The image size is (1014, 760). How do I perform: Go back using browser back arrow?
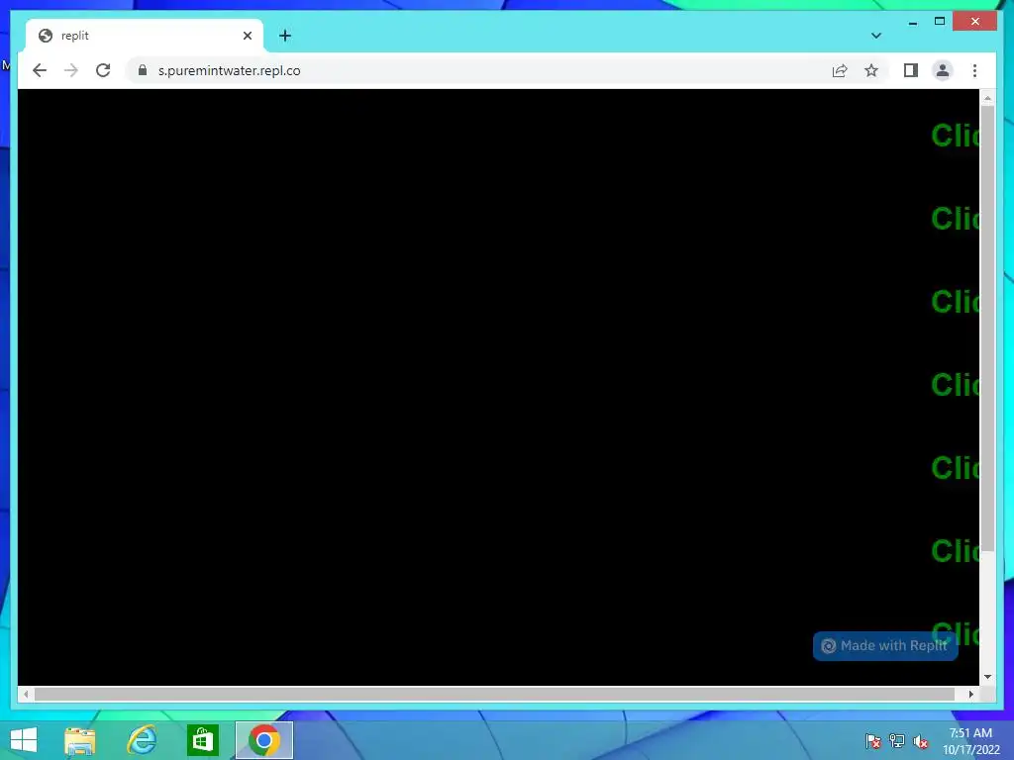40,70
